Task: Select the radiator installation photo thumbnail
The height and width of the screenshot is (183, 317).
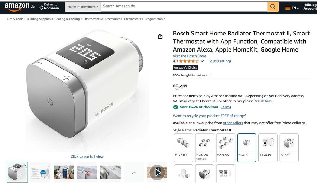Action: pyautogui.click(x=87, y=172)
